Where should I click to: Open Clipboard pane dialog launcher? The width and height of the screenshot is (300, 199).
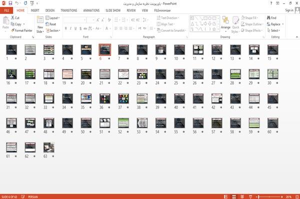tap(33, 37)
